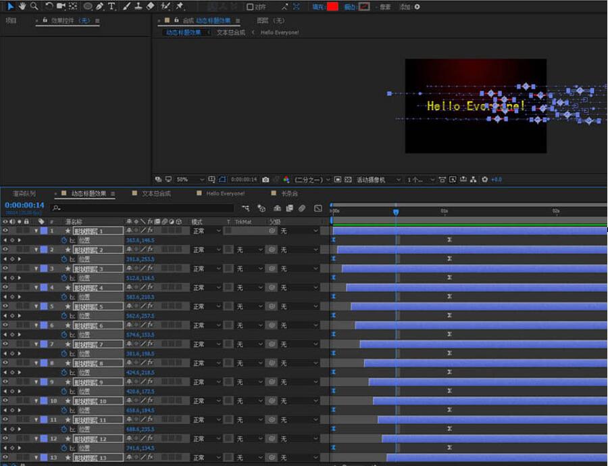Select the Rotation tool
The height and width of the screenshot is (466, 608).
click(49, 6)
